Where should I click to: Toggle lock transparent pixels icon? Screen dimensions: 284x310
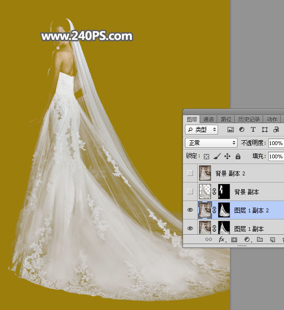206,156
